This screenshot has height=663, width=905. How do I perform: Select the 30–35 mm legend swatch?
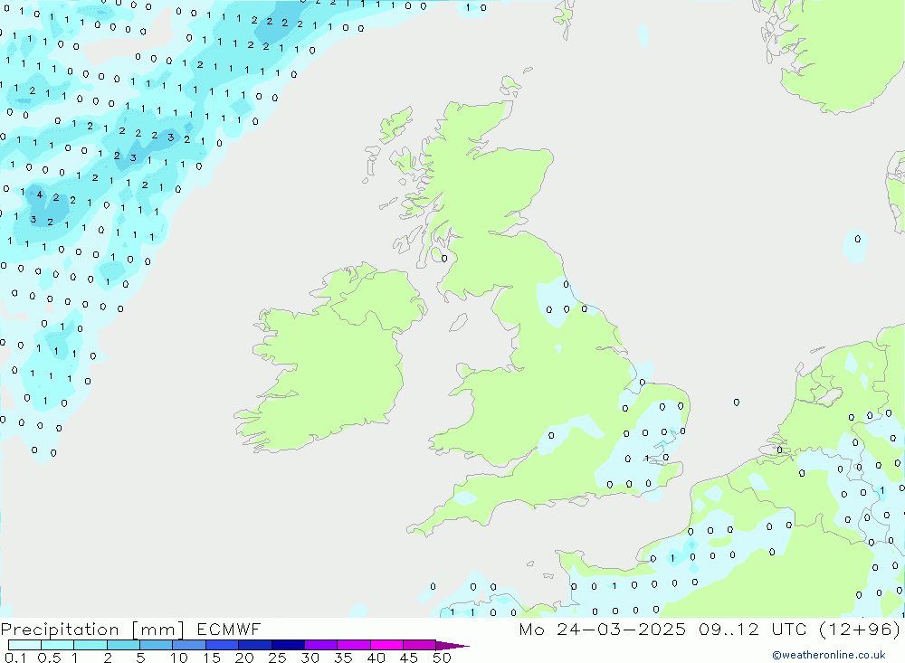[321, 645]
